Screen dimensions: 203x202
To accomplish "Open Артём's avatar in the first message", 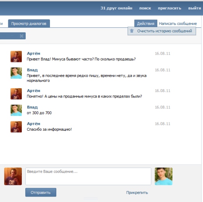I will (x=16, y=57).
